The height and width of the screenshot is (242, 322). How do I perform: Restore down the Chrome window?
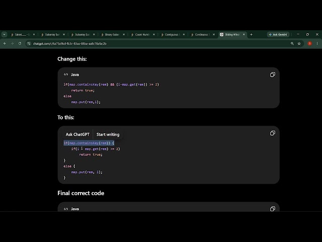307,35
